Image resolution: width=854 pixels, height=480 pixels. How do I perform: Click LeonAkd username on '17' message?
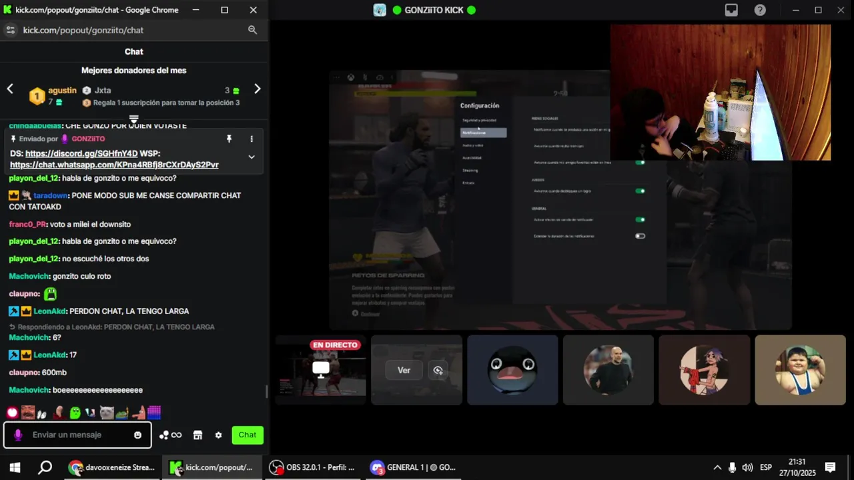click(49, 355)
